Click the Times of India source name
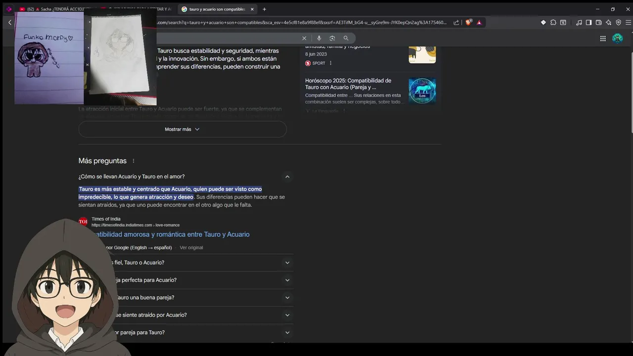The width and height of the screenshot is (633, 356). click(106, 219)
